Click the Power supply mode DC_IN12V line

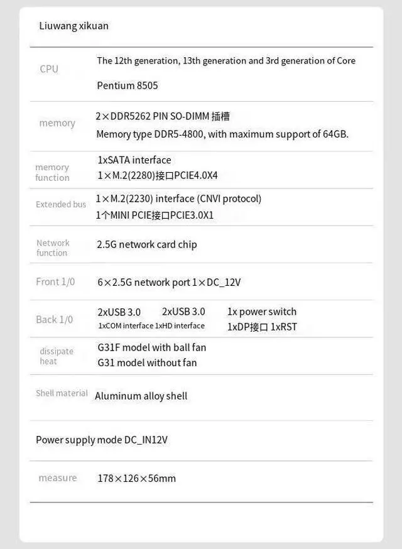coord(102,440)
